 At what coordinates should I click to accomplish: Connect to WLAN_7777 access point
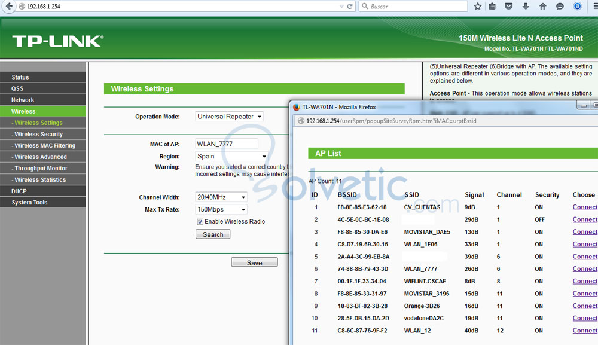click(x=585, y=268)
